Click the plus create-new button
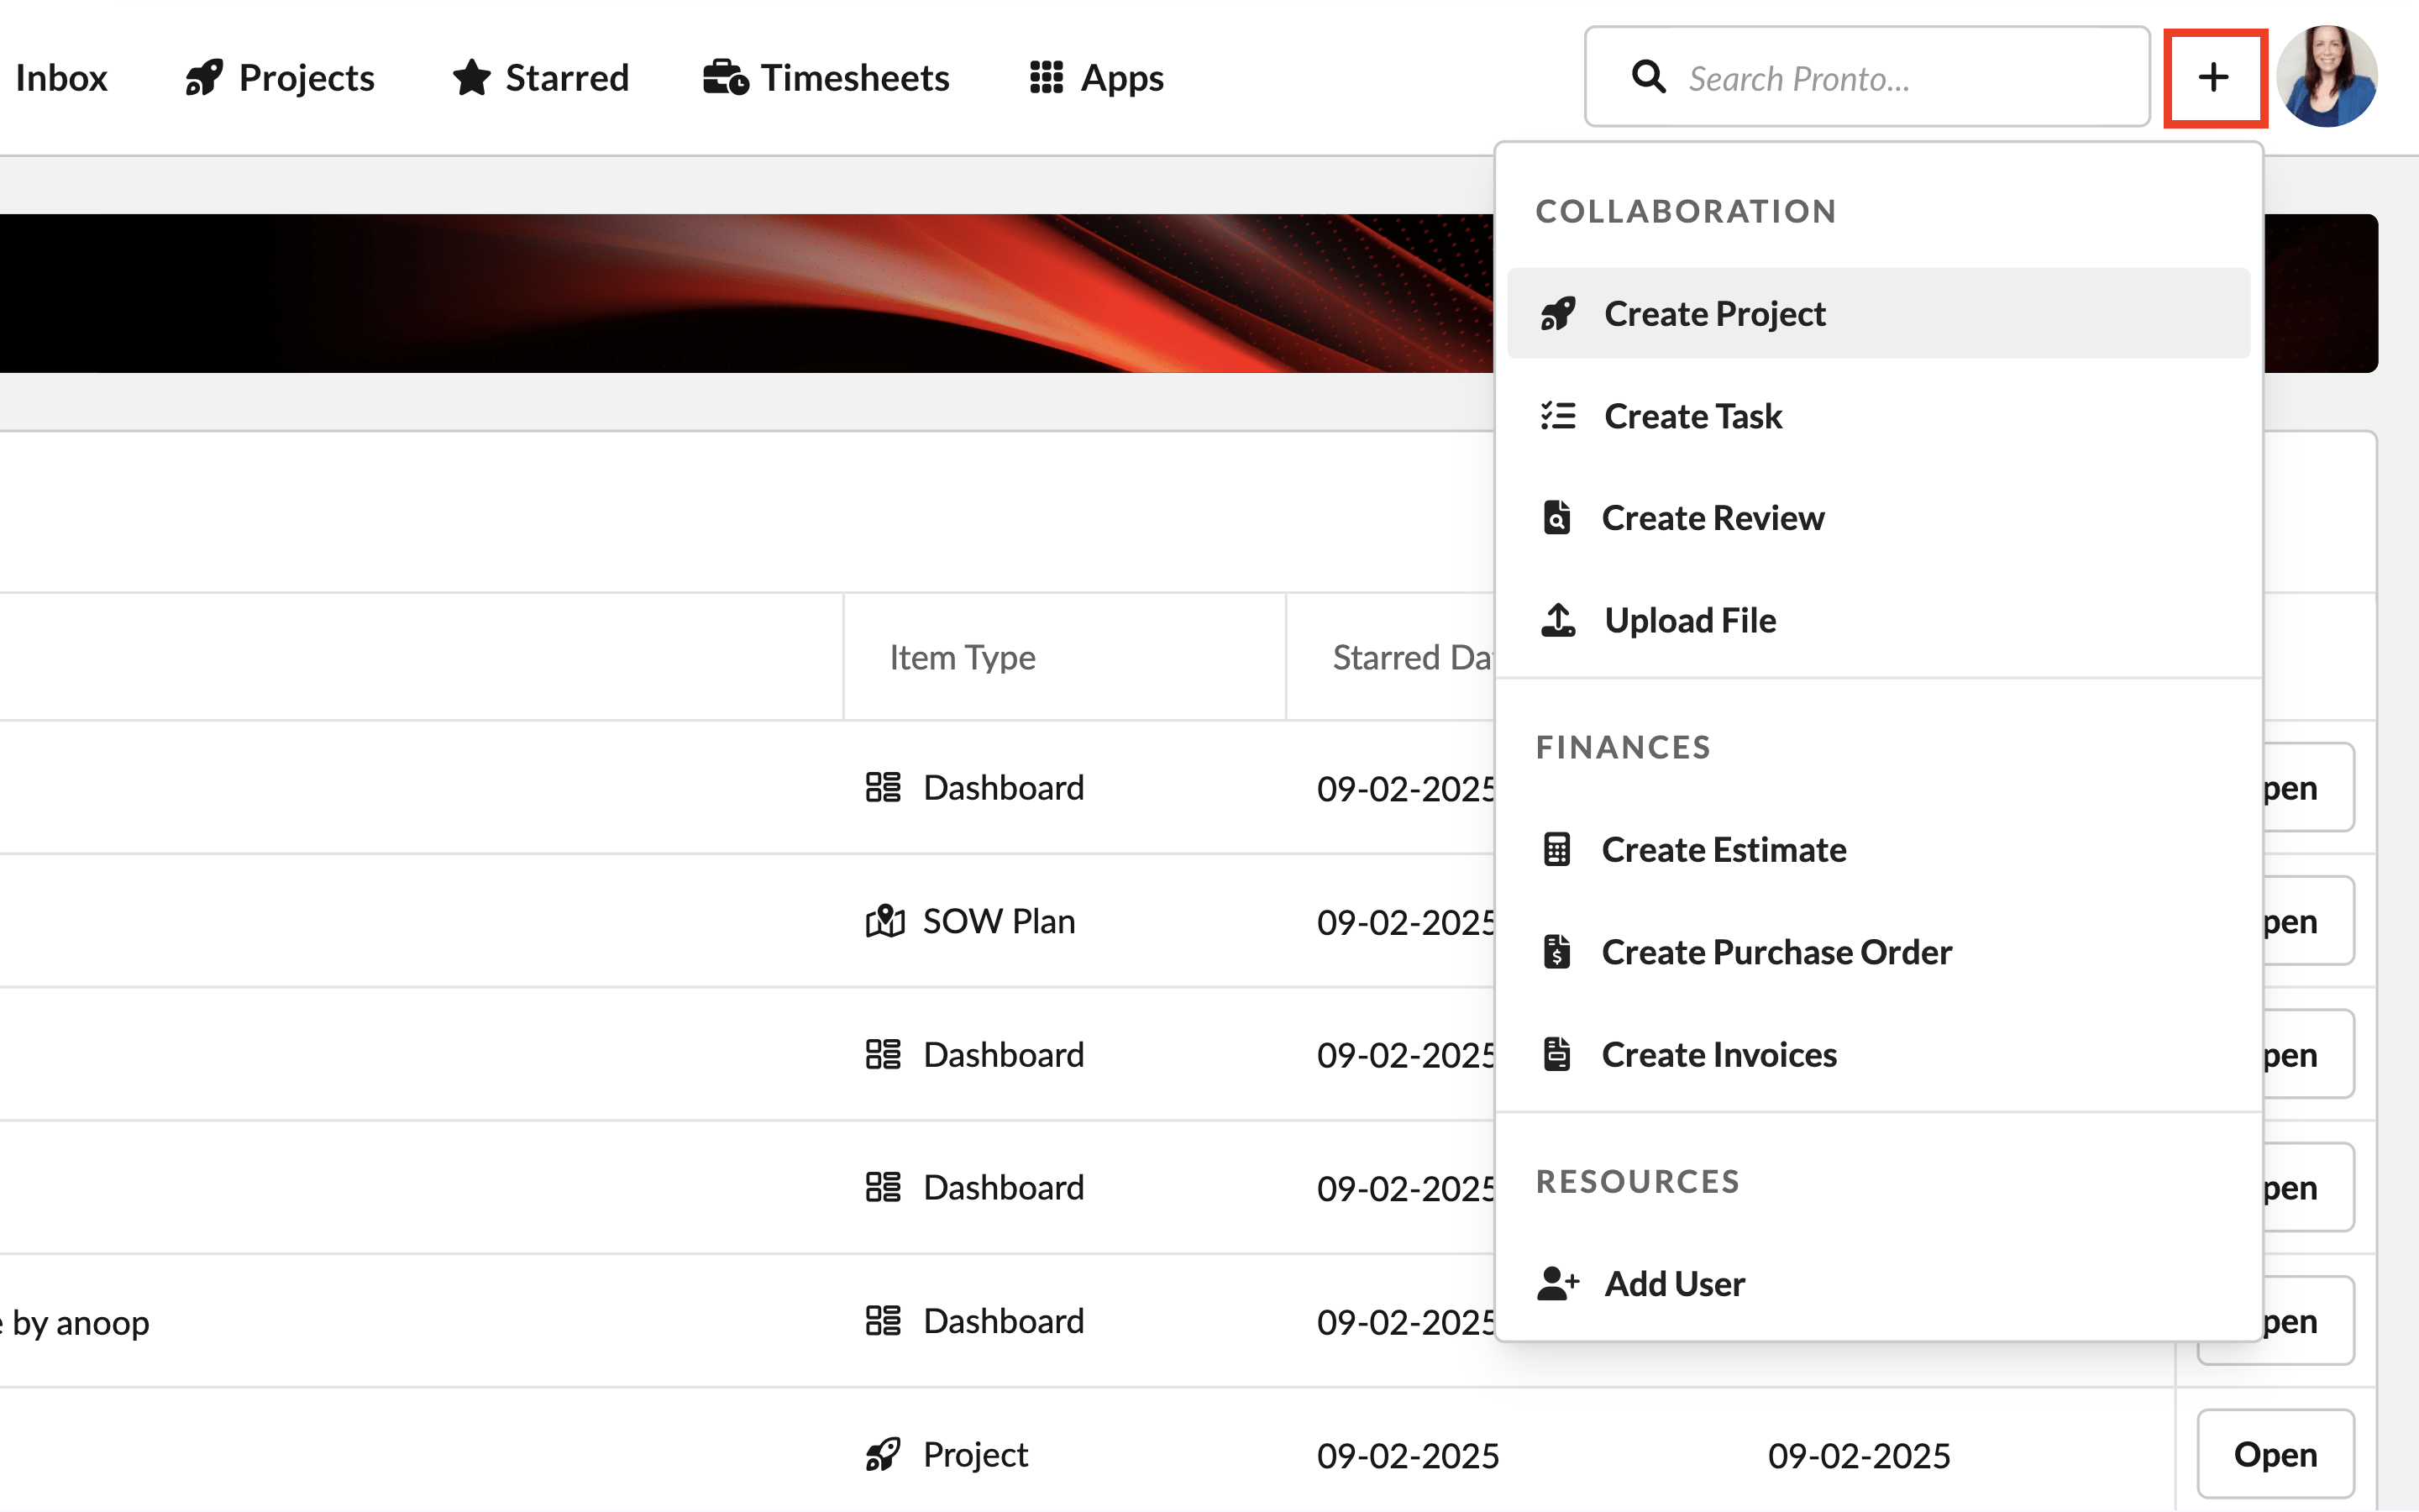Screen dimensions: 2419x1512 point(2213,77)
